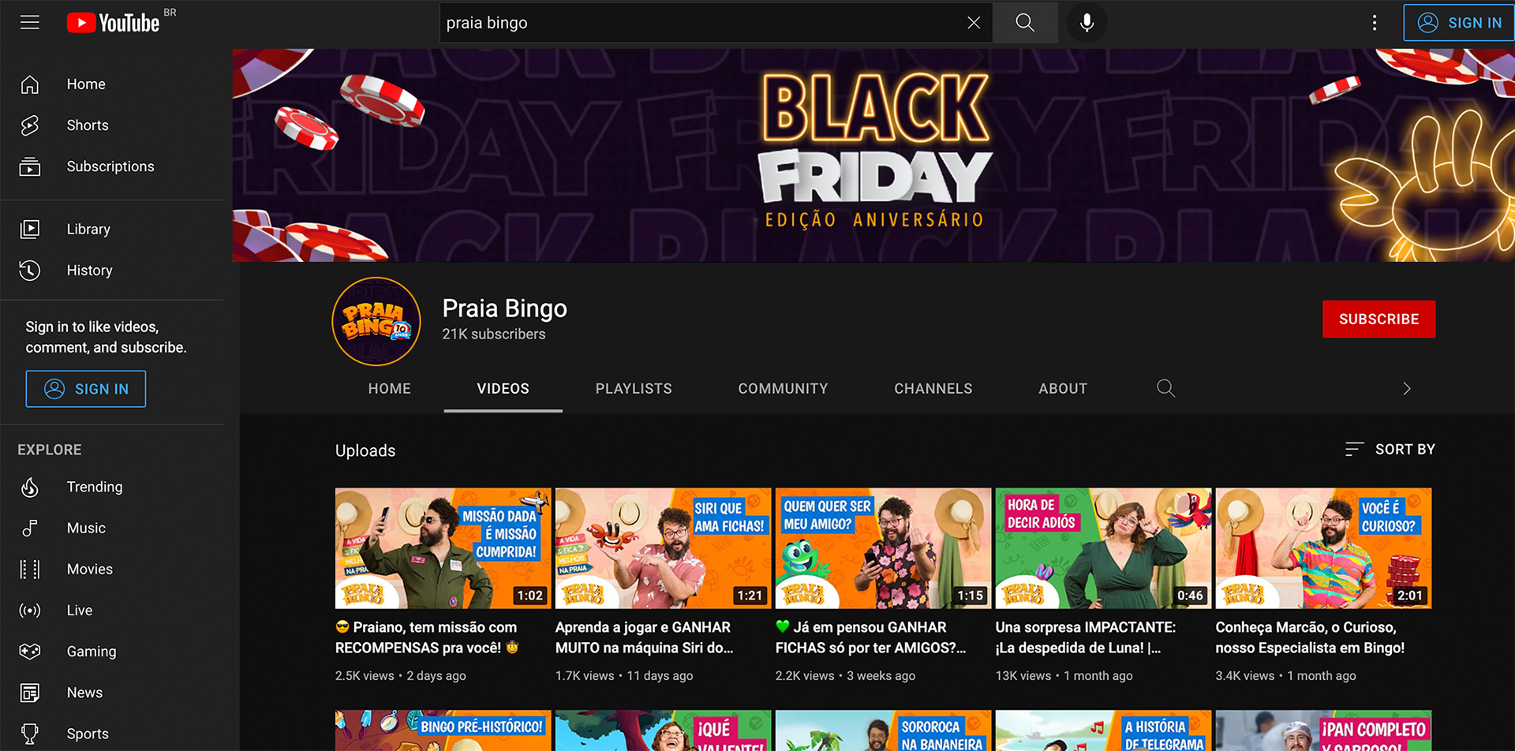Open title 'Conheça Marcão, o Curioso'

1310,637
